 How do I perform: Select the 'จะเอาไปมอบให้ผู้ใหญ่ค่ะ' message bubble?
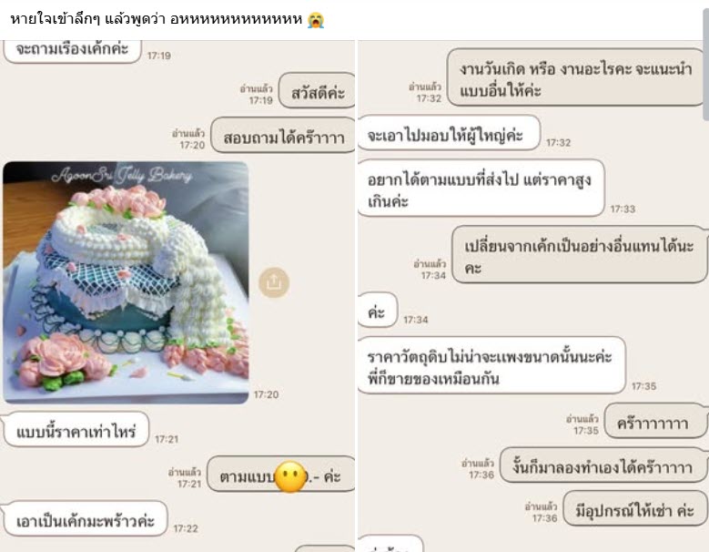(x=449, y=133)
